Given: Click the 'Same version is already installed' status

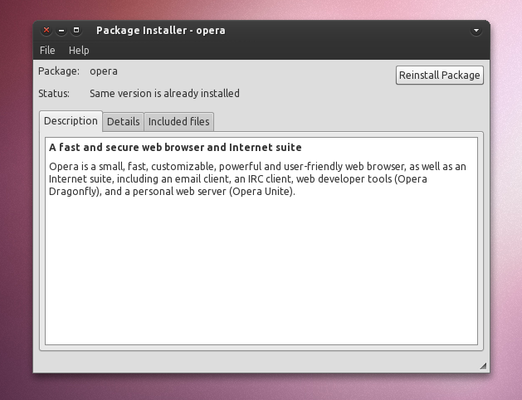Looking at the screenshot, I should [164, 94].
